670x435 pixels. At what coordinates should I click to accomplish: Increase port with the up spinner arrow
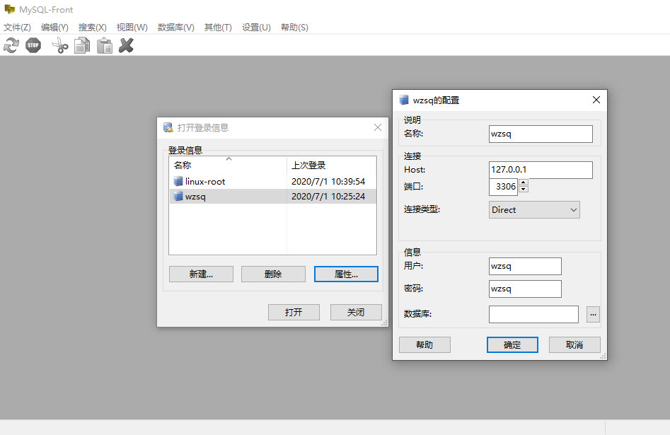coord(524,183)
